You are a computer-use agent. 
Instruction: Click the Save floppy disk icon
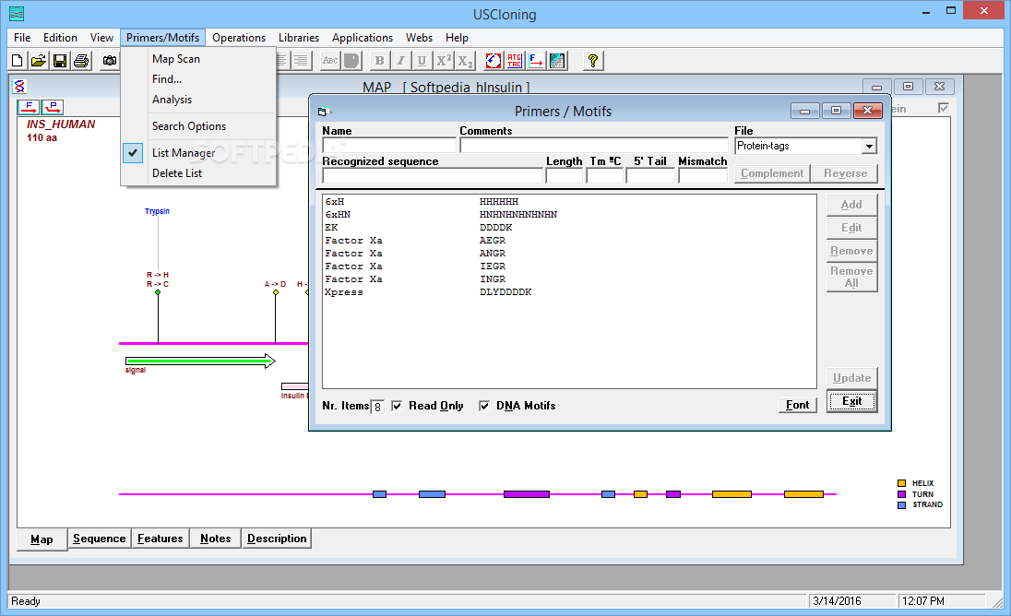60,61
